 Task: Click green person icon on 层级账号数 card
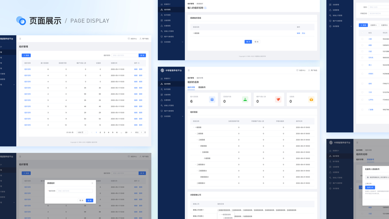(x=245, y=99)
